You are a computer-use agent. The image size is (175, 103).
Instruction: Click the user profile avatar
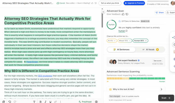click(173, 3)
